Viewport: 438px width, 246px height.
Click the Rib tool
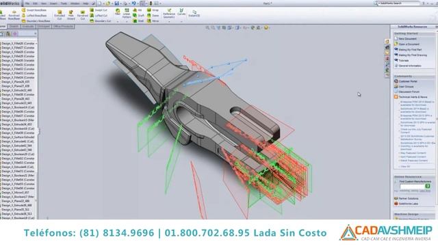click(x=138, y=10)
